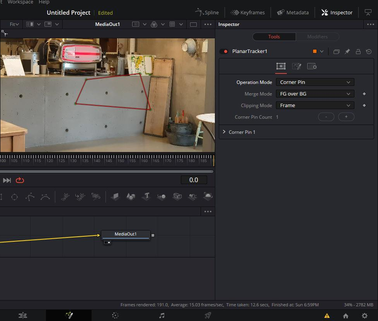Open sub-view type dropdown arrow
The height and width of the screenshot is (321, 378).
[57, 24]
